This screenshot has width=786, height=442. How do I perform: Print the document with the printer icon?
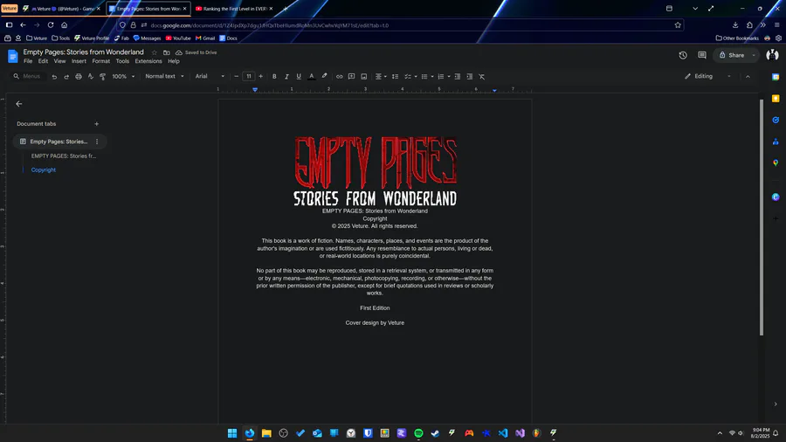click(79, 77)
